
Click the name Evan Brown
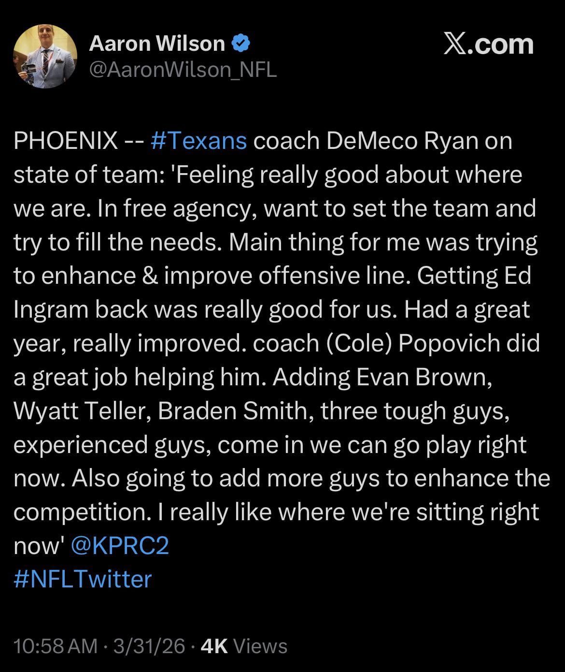tap(424, 377)
